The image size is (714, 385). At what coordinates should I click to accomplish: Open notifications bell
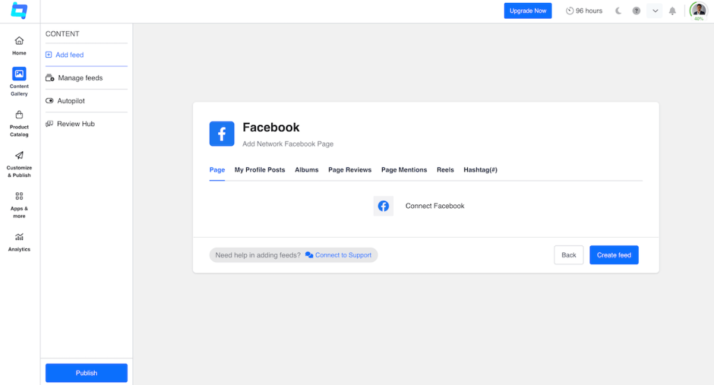(672, 11)
